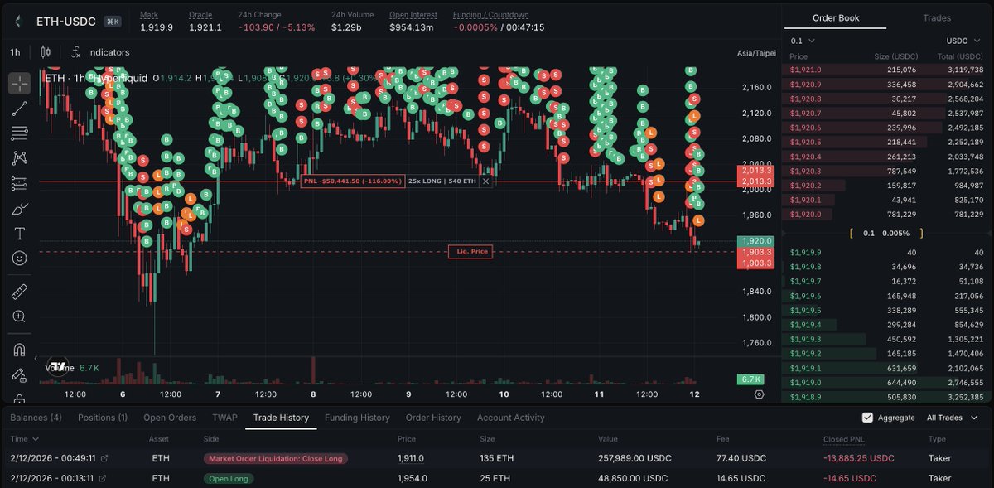Select the crosshair cursor tool
The height and width of the screenshot is (488, 994).
(20, 83)
